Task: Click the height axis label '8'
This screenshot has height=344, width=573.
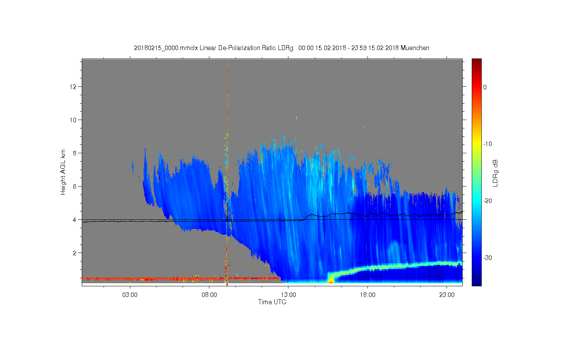Action: coord(75,153)
